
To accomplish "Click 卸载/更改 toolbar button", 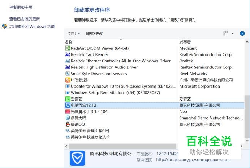I will (x=94, y=34).
